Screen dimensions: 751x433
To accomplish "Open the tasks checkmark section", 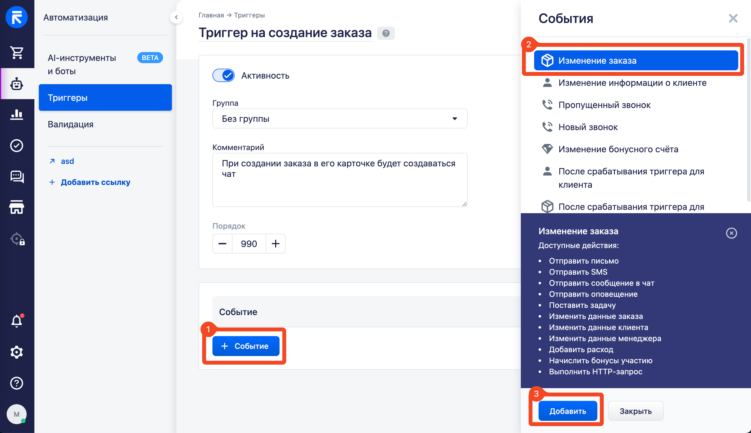I will [x=17, y=145].
